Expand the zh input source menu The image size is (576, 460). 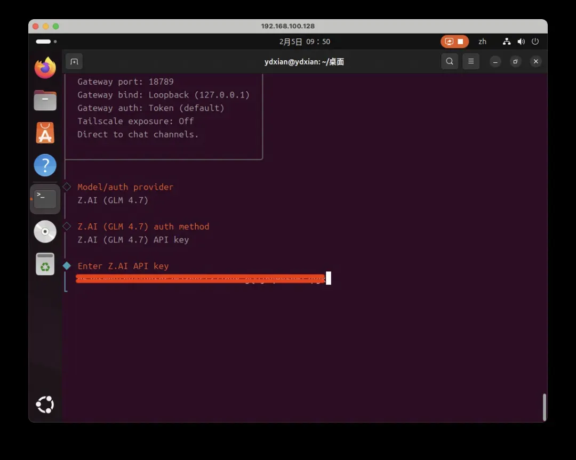[482, 42]
